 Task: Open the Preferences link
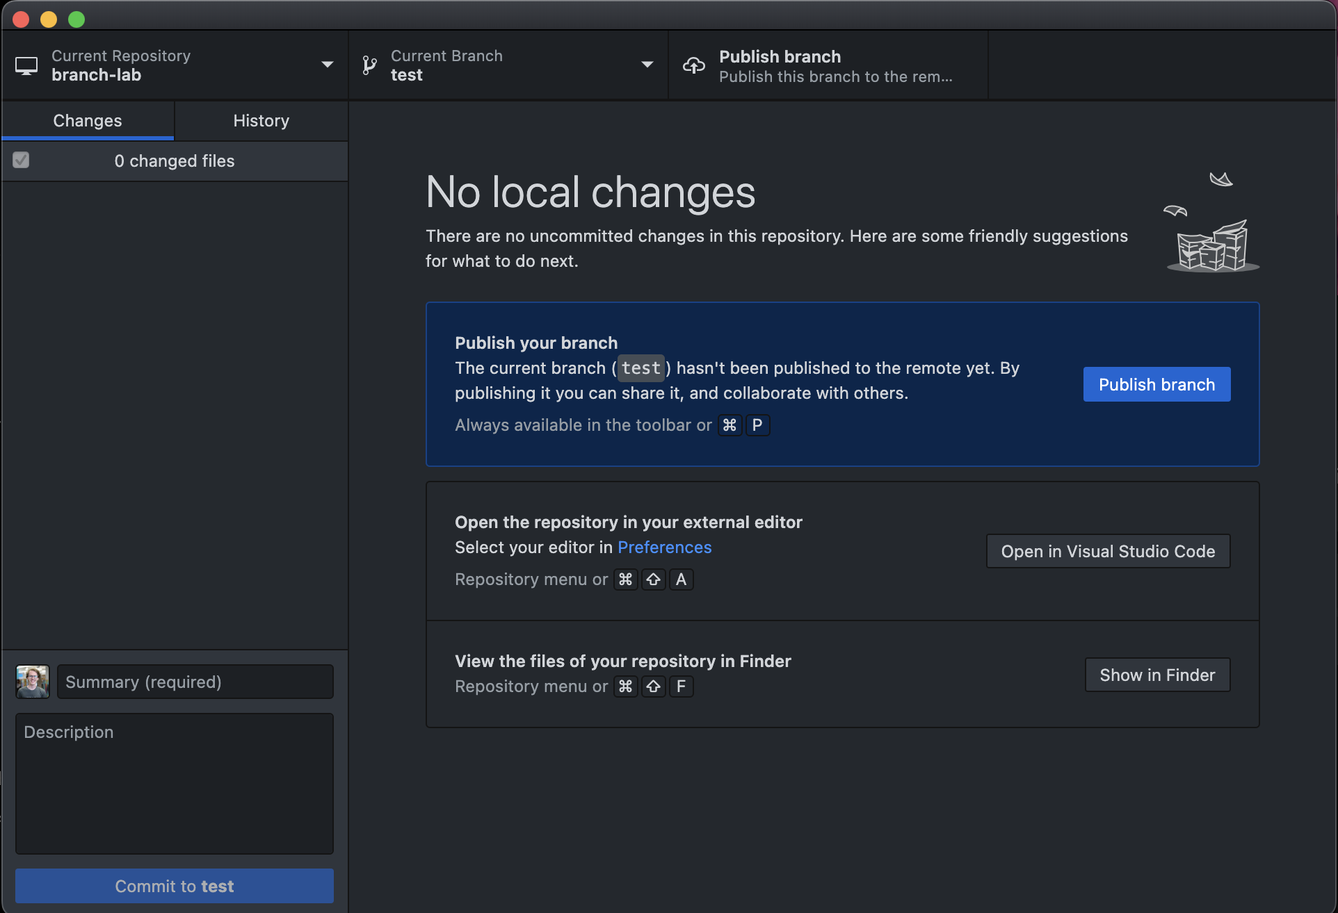point(664,548)
